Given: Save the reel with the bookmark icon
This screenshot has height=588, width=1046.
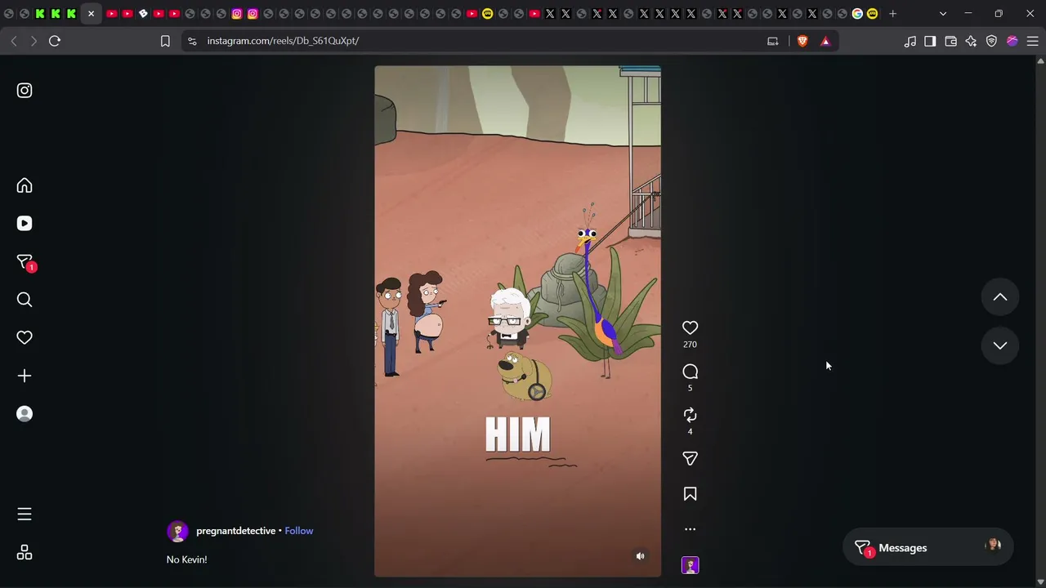Looking at the screenshot, I should click(x=690, y=494).
